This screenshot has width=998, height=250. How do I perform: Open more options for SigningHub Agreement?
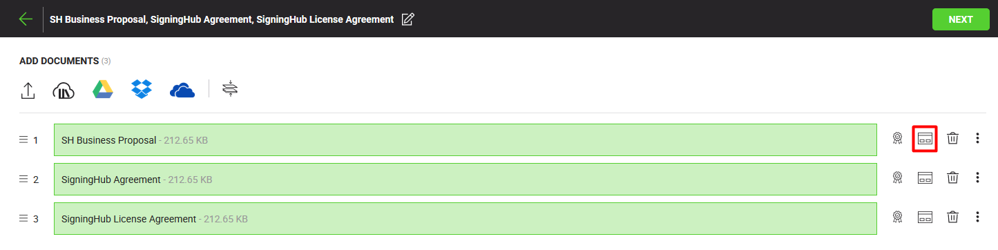(x=977, y=178)
